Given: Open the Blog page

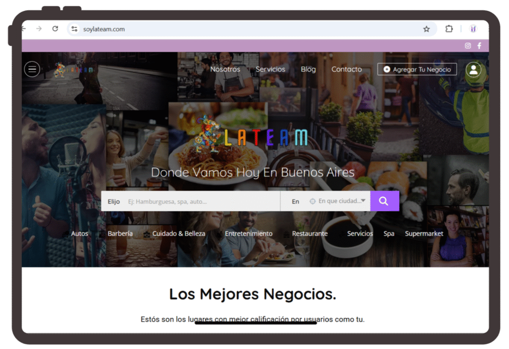Looking at the screenshot, I should tap(308, 69).
